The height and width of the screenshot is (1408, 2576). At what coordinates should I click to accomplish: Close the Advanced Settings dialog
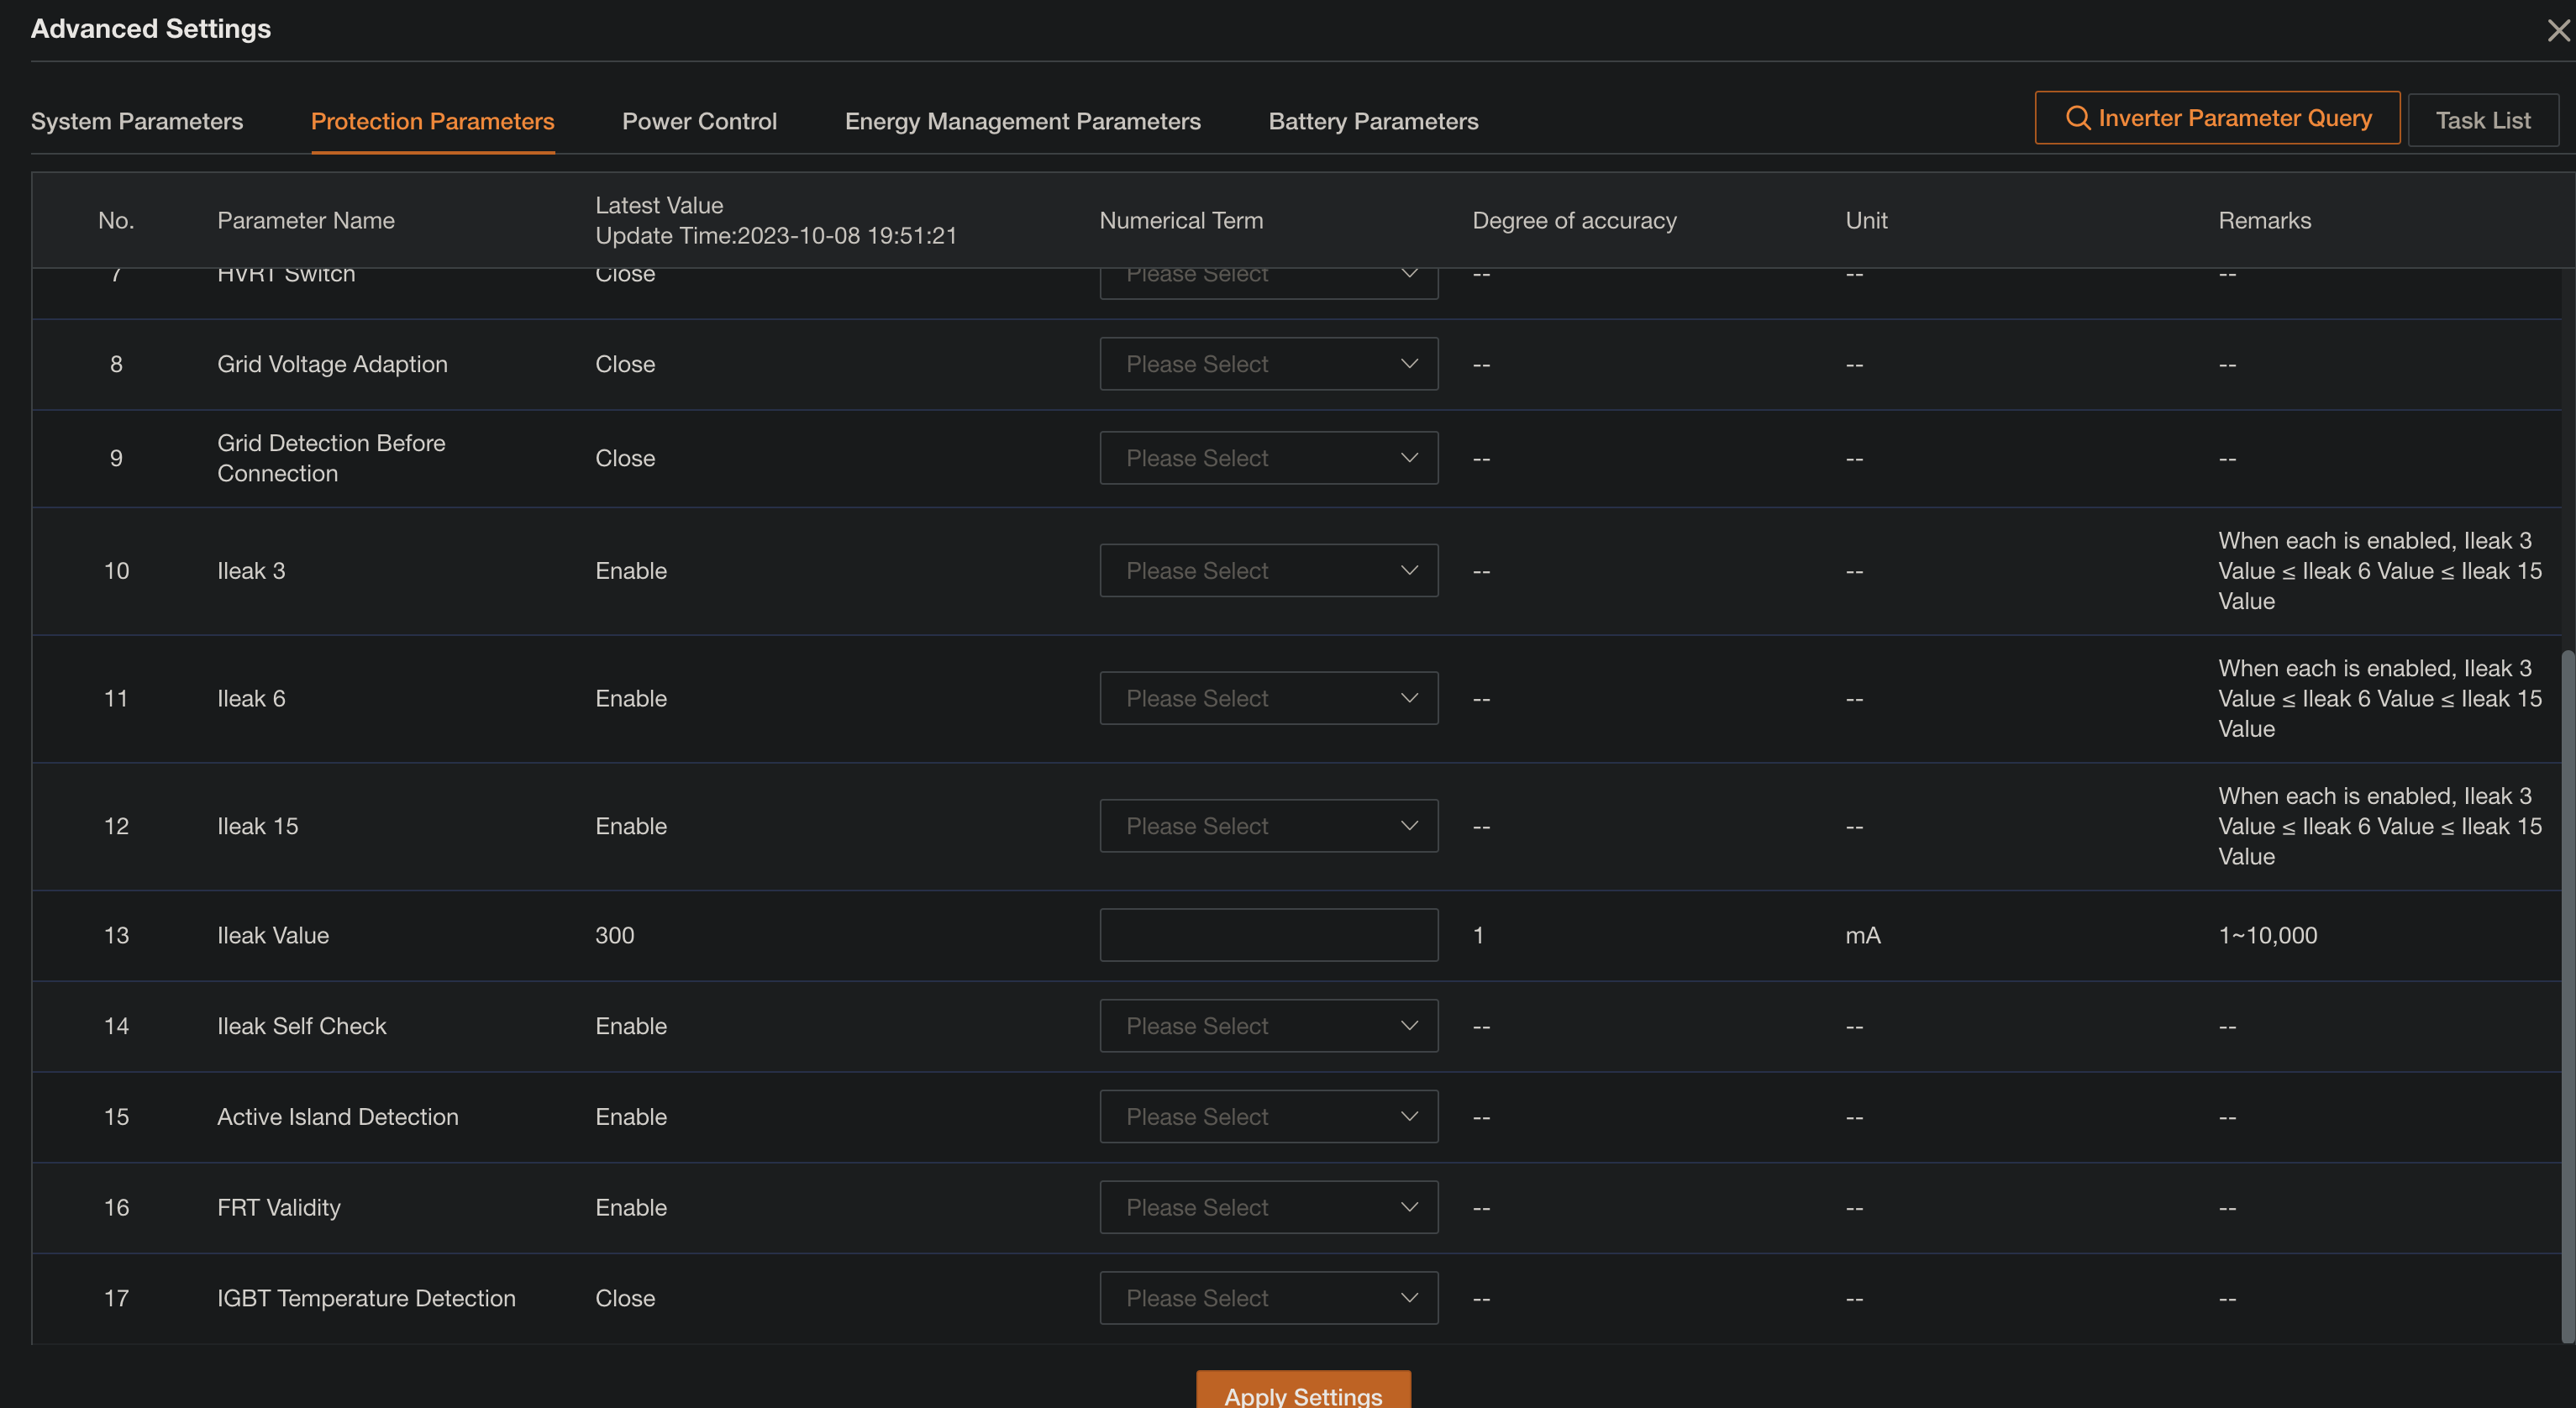(x=2556, y=29)
